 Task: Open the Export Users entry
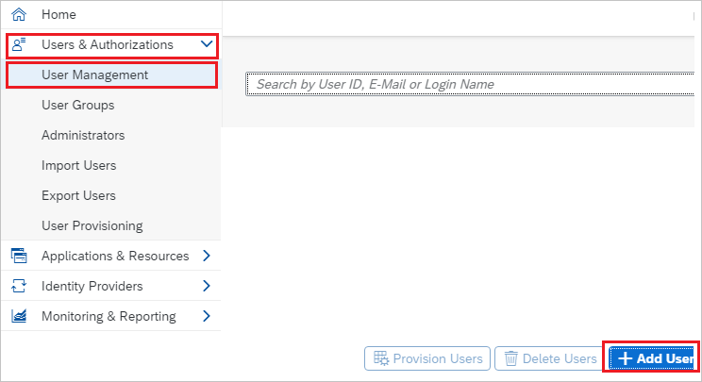(111, 195)
